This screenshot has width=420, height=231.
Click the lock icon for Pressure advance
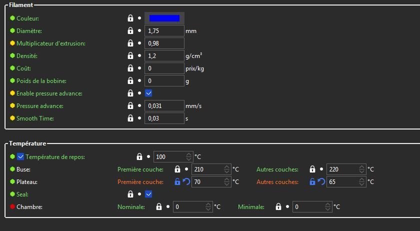[x=130, y=106]
